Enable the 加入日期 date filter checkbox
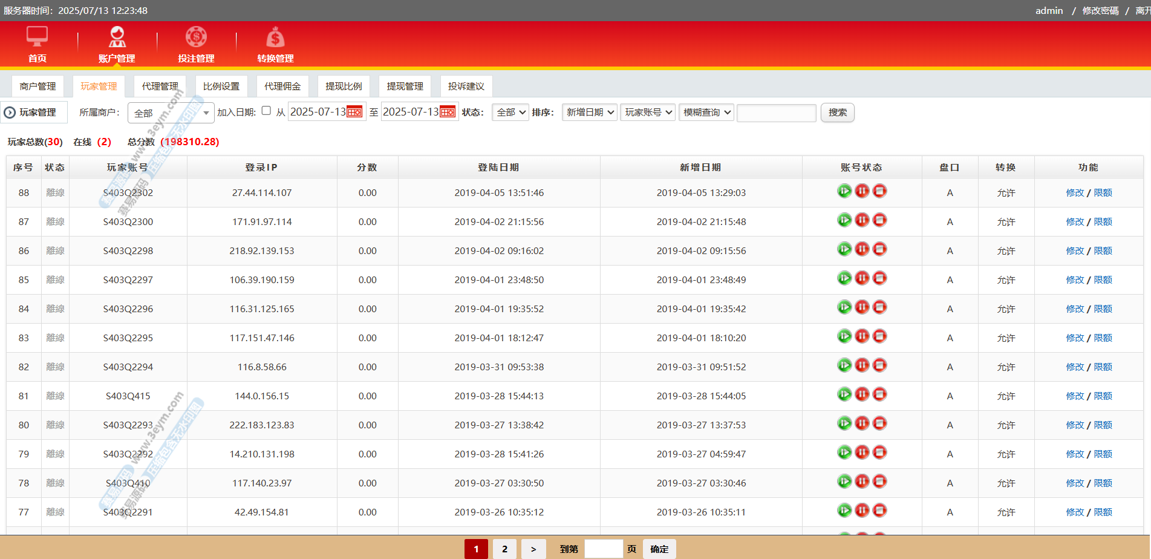This screenshot has width=1151, height=559. tap(266, 111)
